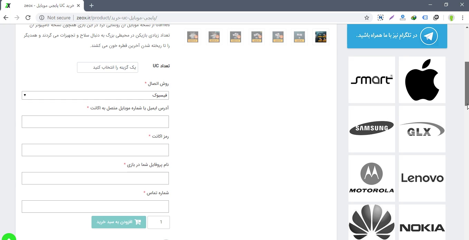Reload the page using the refresh button

point(28,18)
